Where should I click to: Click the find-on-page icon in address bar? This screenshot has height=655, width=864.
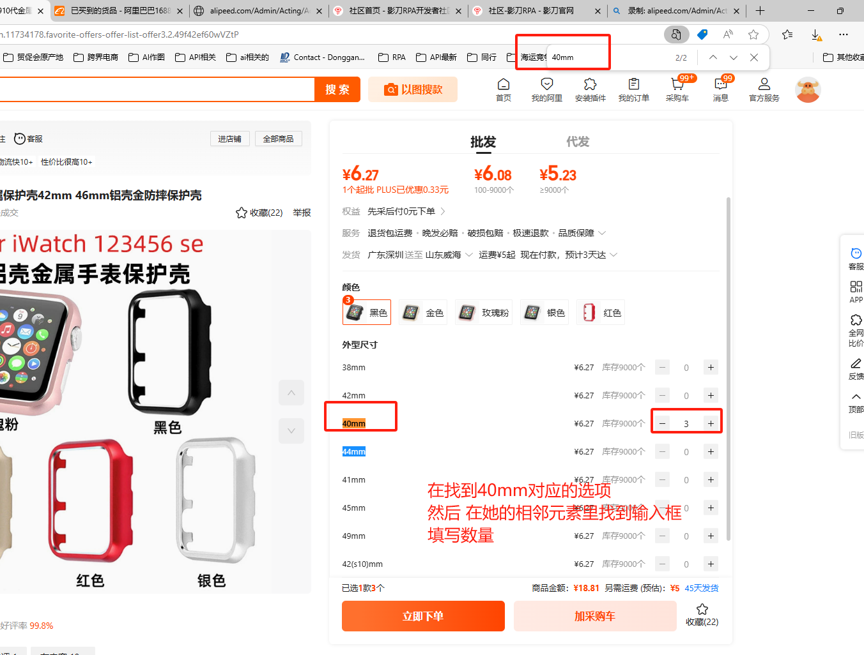(676, 34)
